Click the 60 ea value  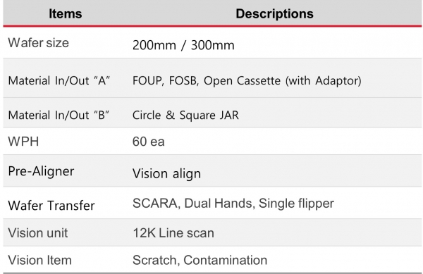tap(148, 142)
